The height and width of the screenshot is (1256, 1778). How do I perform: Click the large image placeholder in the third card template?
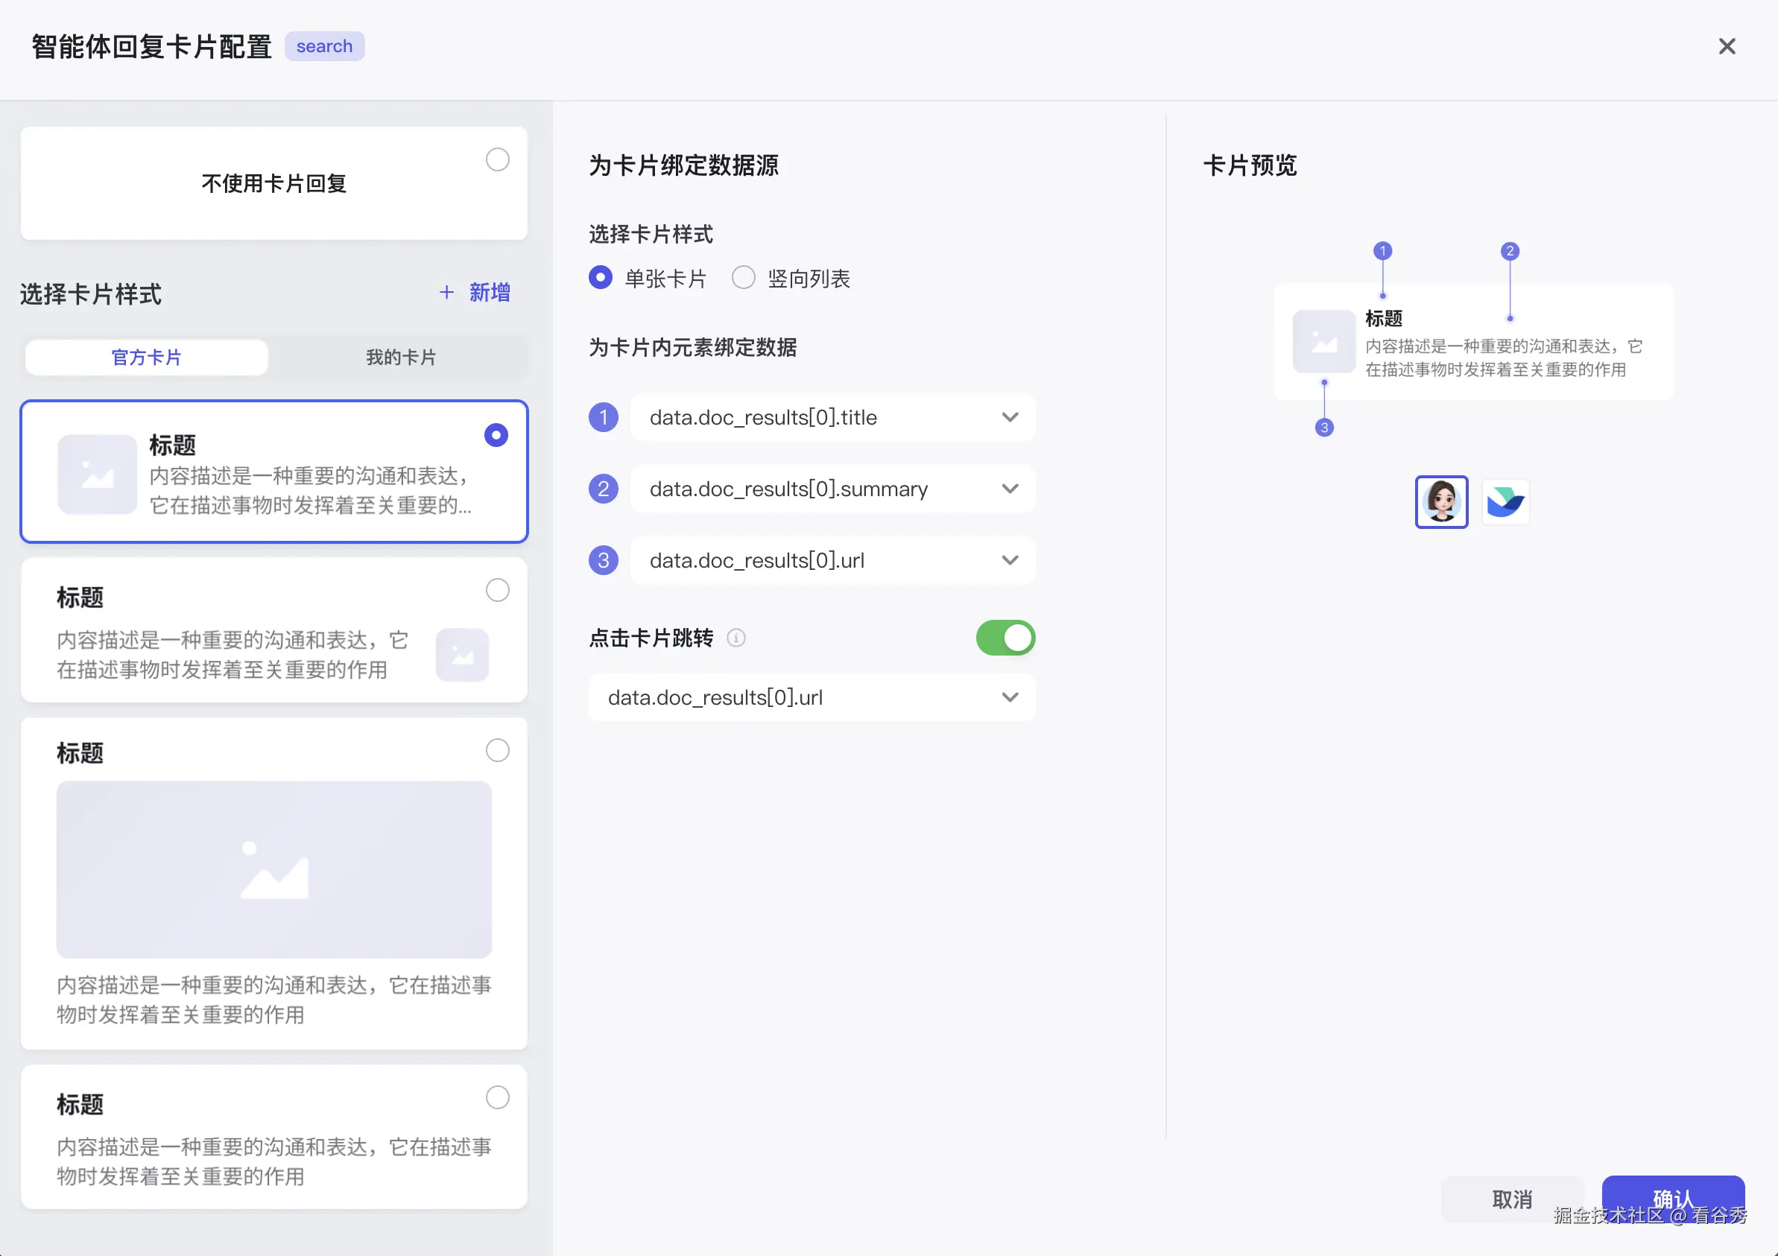click(x=273, y=870)
